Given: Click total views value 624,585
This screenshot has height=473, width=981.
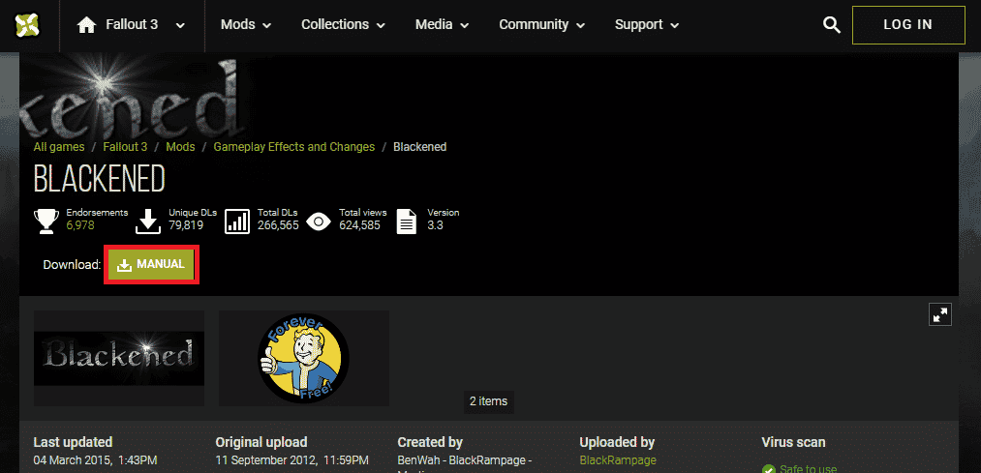Looking at the screenshot, I should coord(359,225).
